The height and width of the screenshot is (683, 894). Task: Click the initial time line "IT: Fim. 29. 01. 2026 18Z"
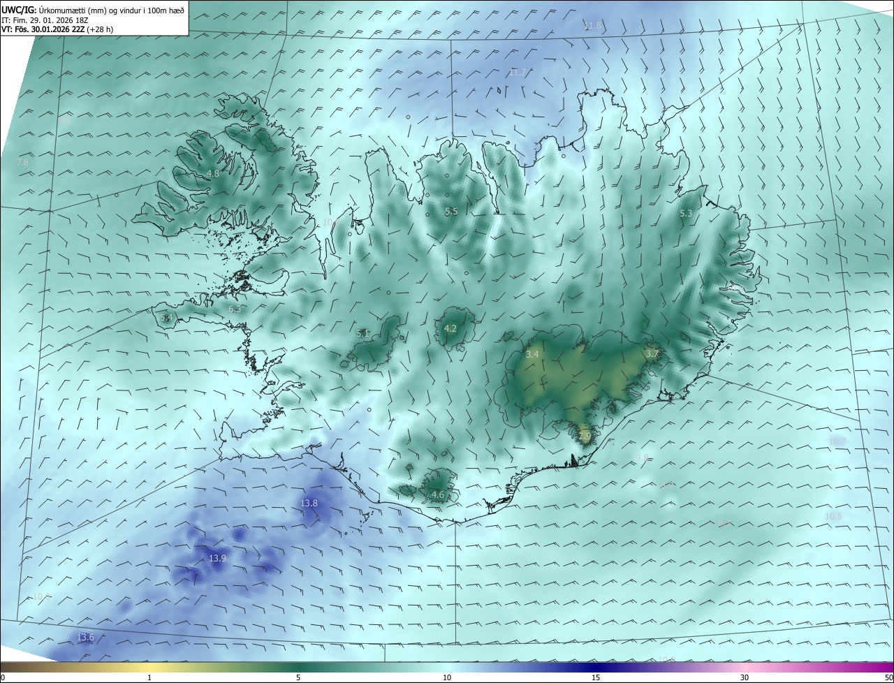click(45, 20)
